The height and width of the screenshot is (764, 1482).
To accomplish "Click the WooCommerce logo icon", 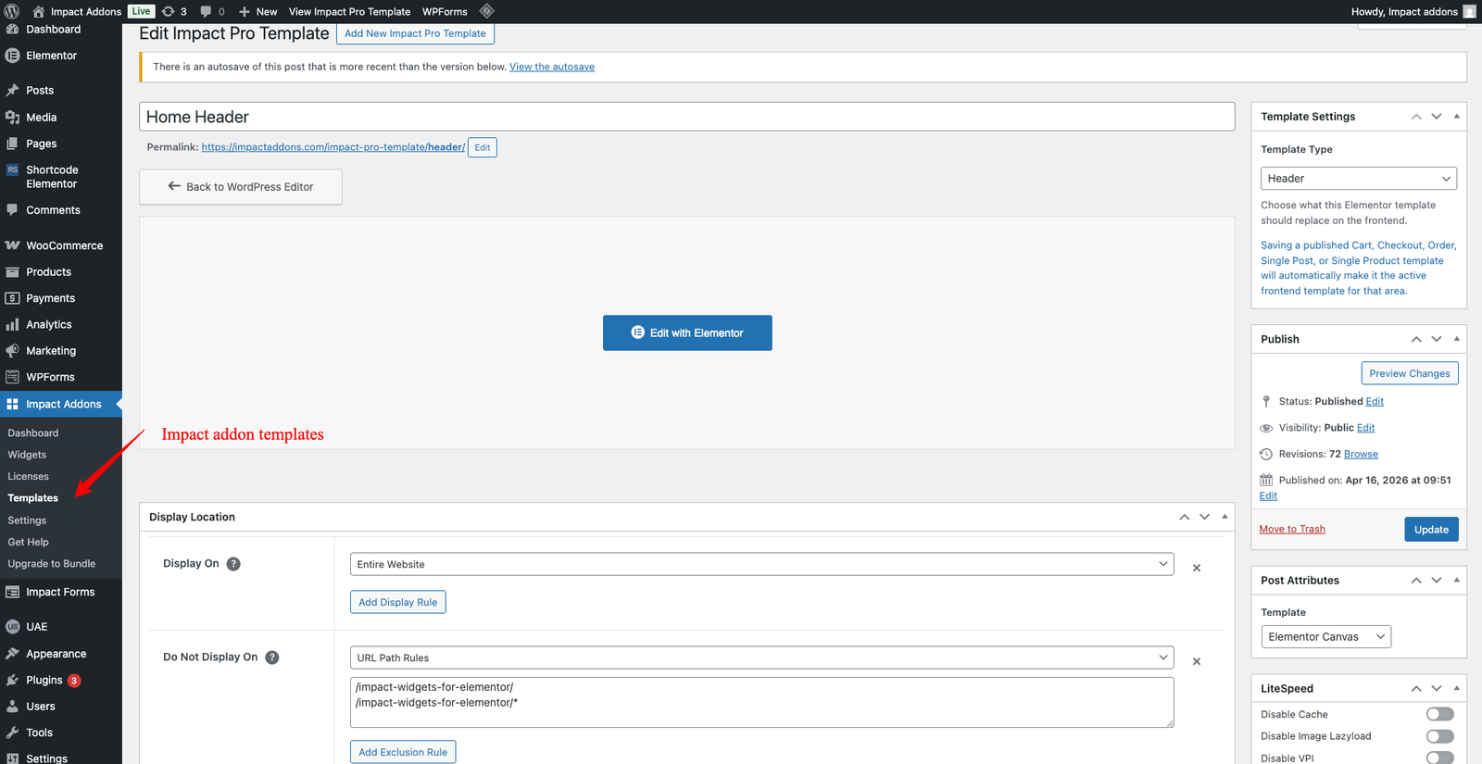I will tap(12, 245).
